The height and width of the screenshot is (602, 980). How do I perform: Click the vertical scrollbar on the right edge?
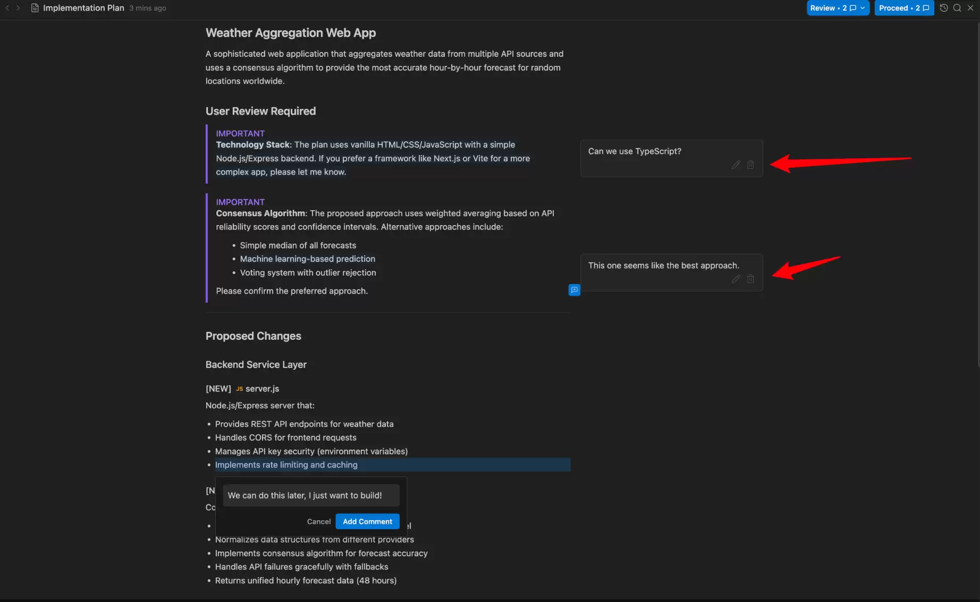click(978, 194)
